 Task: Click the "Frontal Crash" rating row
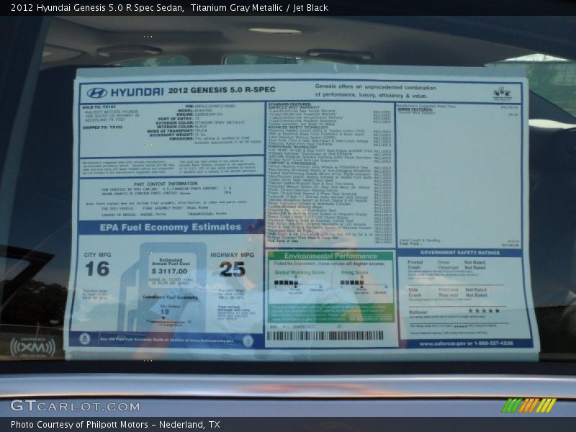[x=446, y=265]
